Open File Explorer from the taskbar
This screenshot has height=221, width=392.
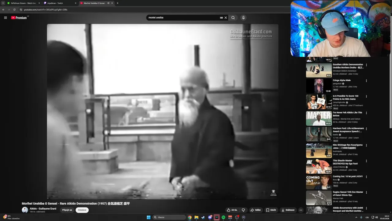pyautogui.click(x=196, y=217)
